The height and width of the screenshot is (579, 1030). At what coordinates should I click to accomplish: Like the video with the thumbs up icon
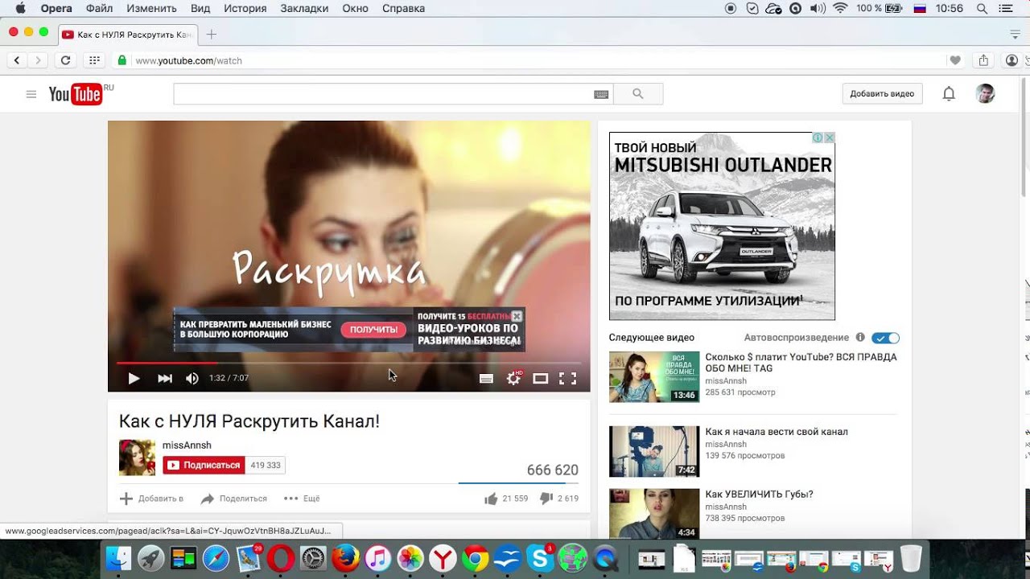[x=491, y=499]
